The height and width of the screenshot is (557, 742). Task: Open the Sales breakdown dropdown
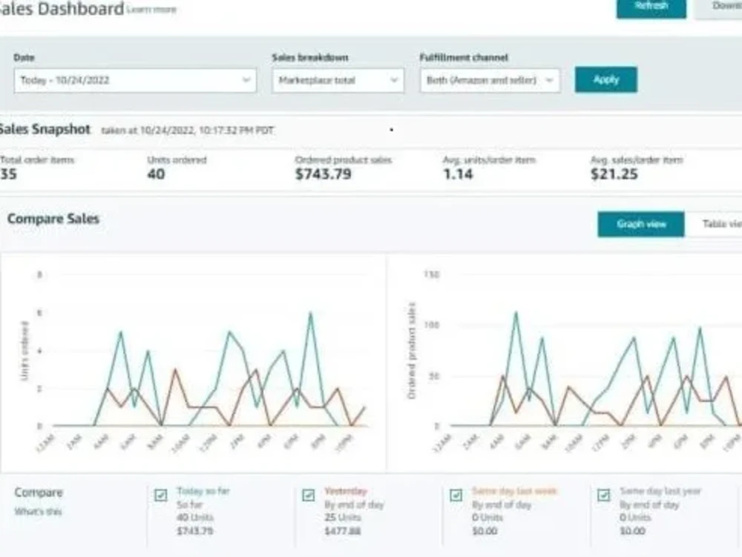point(338,80)
